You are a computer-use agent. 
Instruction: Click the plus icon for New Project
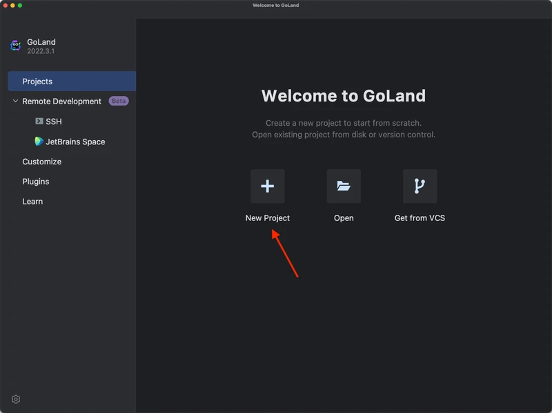268,186
